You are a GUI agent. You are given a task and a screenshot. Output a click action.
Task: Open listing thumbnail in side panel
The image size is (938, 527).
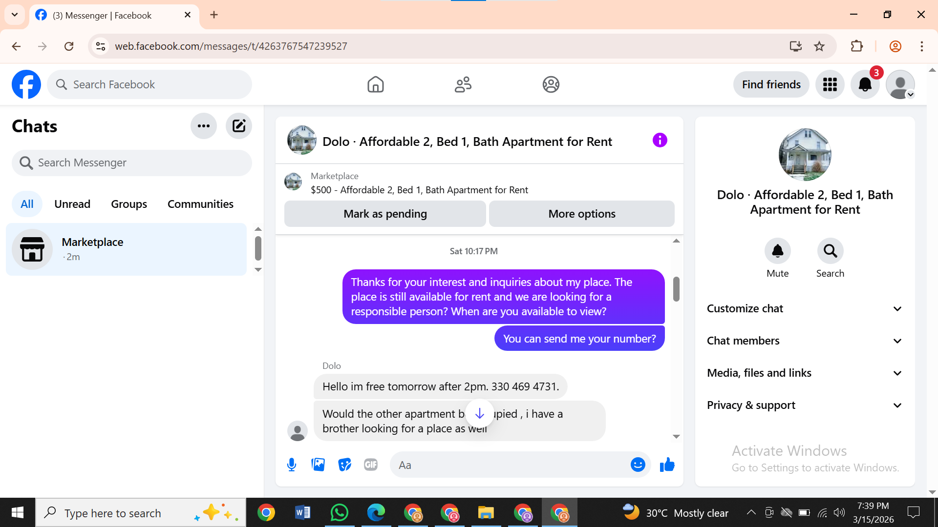805,155
